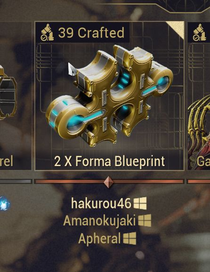The image size is (210, 272).
Task: Select player name Apheral
Action: click(x=99, y=239)
